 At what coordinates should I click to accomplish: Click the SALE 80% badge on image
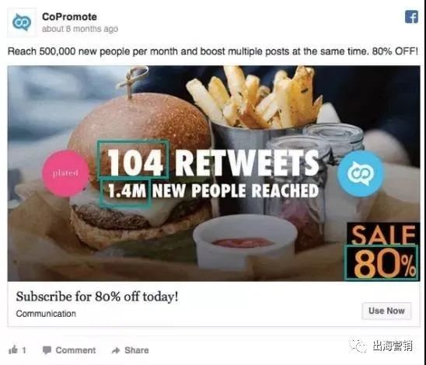click(383, 252)
